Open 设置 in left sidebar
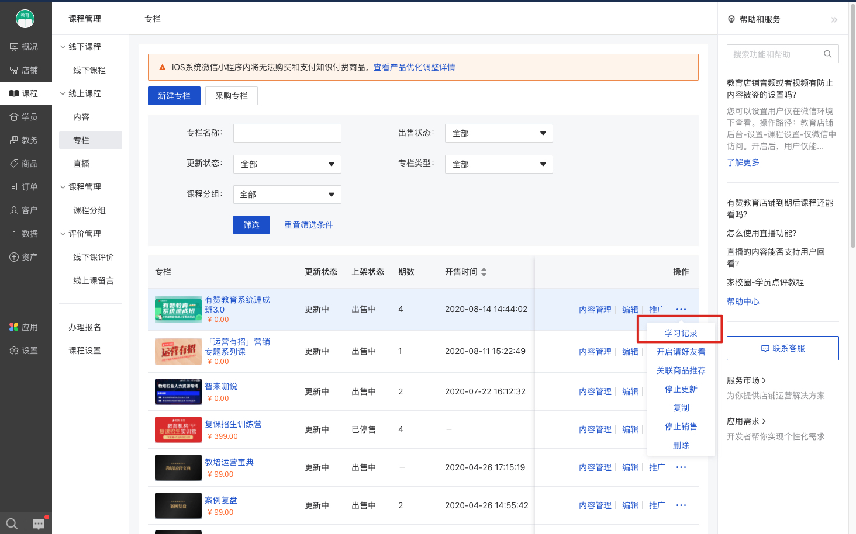The width and height of the screenshot is (856, 534). [x=24, y=351]
